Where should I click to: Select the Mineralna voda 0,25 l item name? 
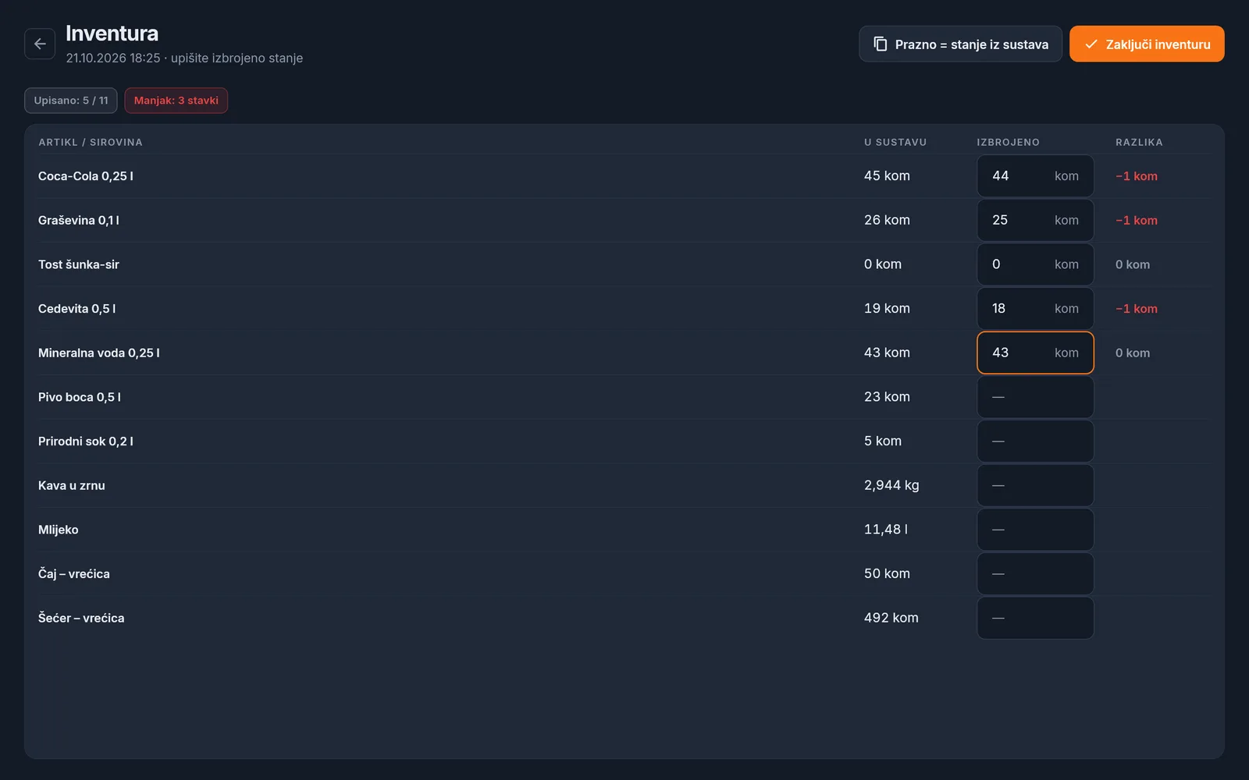pyautogui.click(x=99, y=353)
